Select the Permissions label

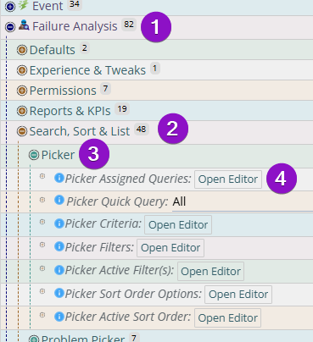pyautogui.click(x=63, y=91)
